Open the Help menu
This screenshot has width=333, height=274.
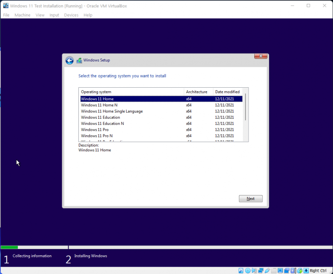88,15
